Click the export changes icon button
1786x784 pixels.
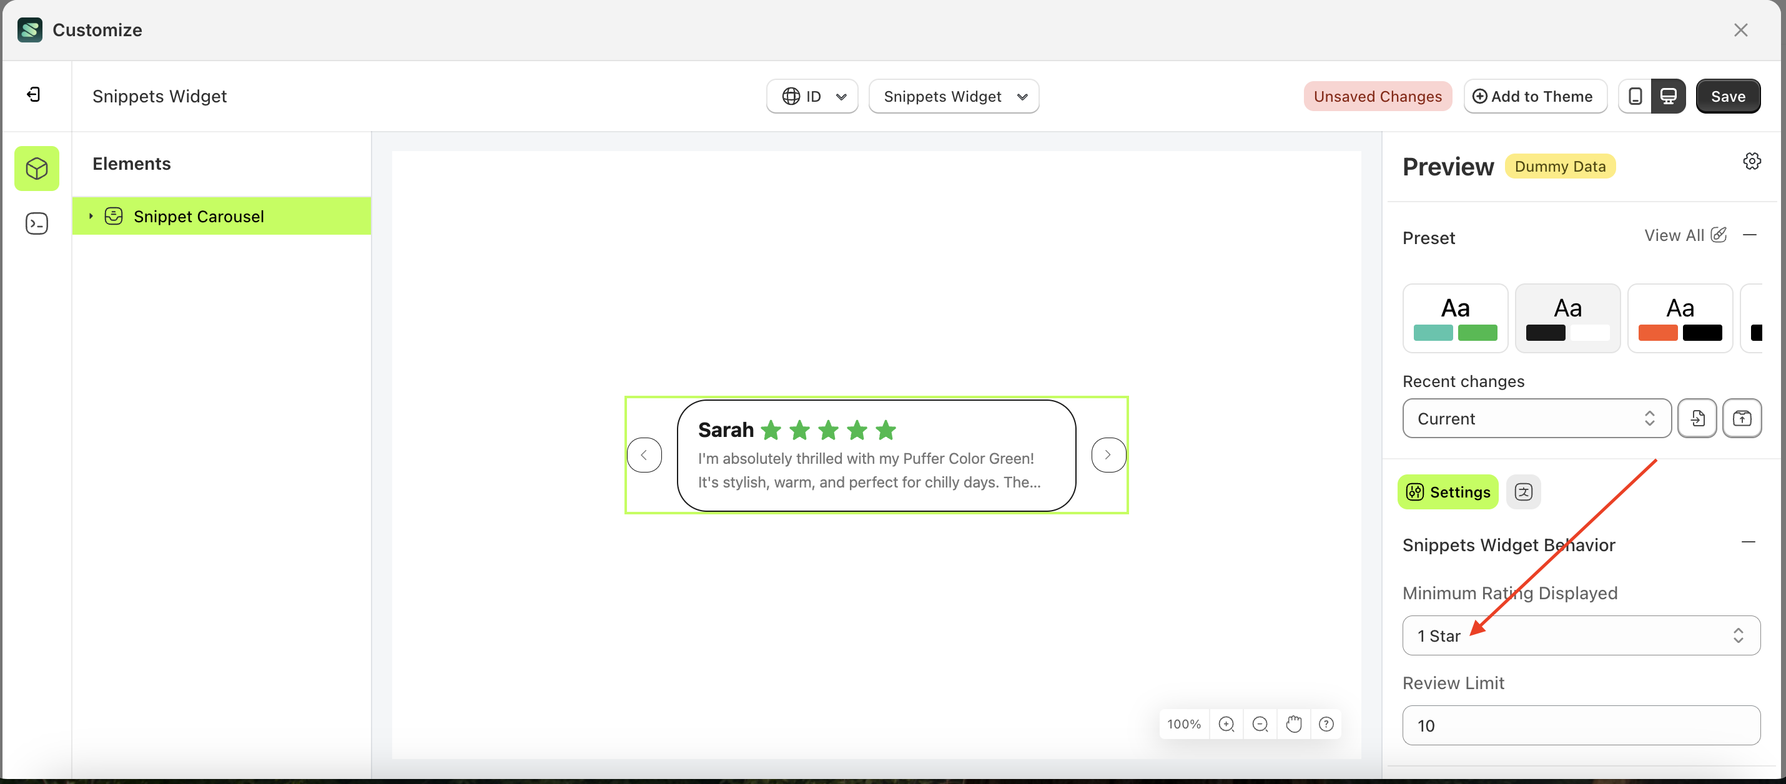1742,418
